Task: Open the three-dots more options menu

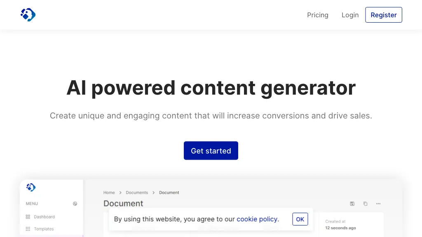Action: [x=378, y=204]
